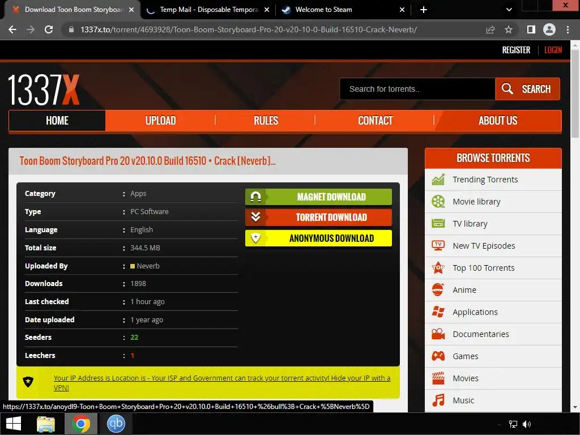Click the Trending Torrents chart icon
Viewport: 580px width, 435px height.
tap(438, 180)
